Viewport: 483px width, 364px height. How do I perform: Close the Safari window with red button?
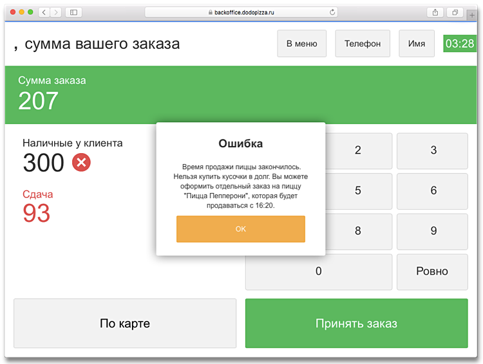pos(13,12)
